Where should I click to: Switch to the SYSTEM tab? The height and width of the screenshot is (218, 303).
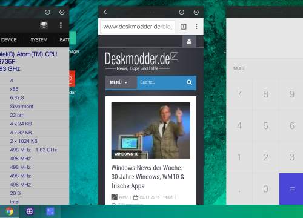[39, 40]
